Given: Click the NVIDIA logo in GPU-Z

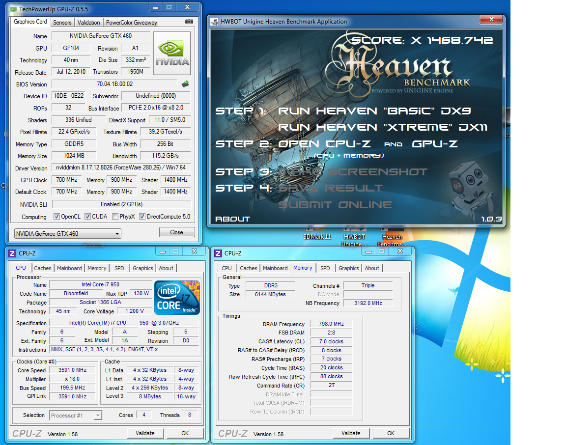Looking at the screenshot, I should (x=172, y=54).
